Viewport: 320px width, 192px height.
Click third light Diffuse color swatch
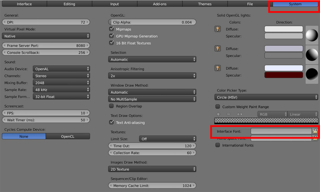[284, 68]
